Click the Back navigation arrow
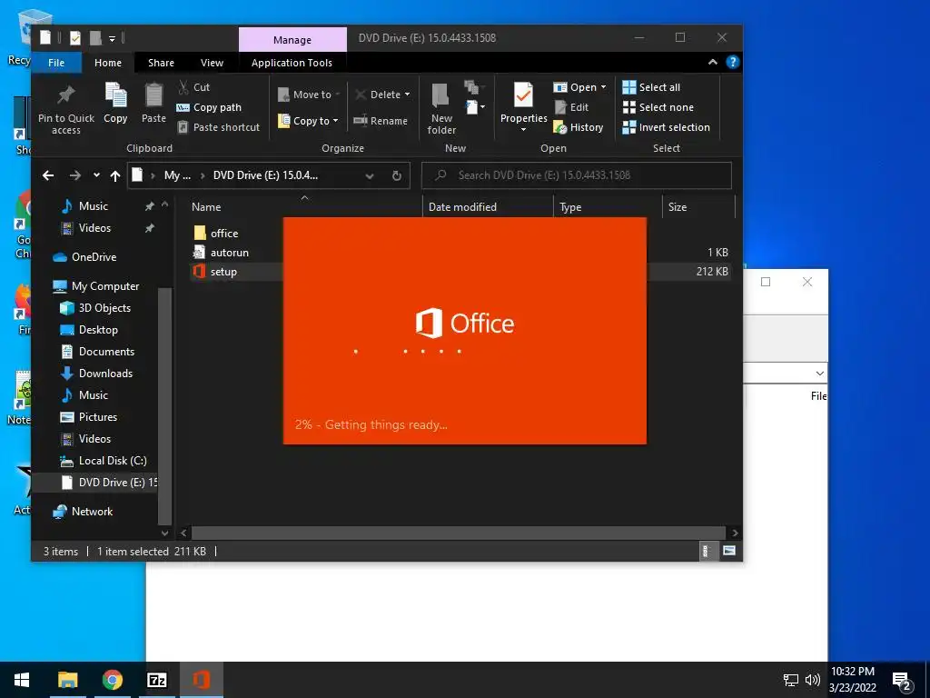Viewport: 930px width, 698px height. pyautogui.click(x=48, y=175)
